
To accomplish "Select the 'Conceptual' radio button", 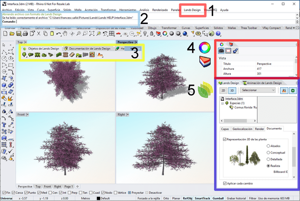I will point(268,152).
